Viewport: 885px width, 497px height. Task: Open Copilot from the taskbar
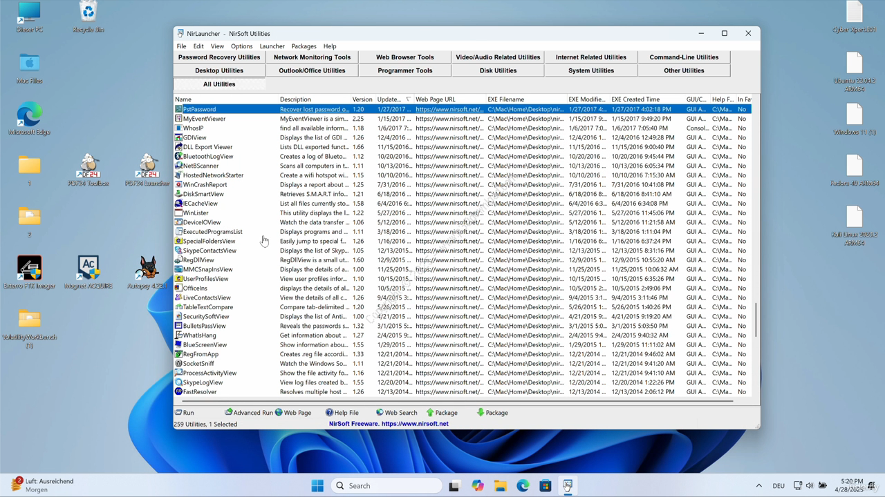click(x=477, y=485)
